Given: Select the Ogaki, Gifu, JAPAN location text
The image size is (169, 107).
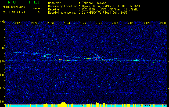Looking at the screenshot, I should pos(111,6).
